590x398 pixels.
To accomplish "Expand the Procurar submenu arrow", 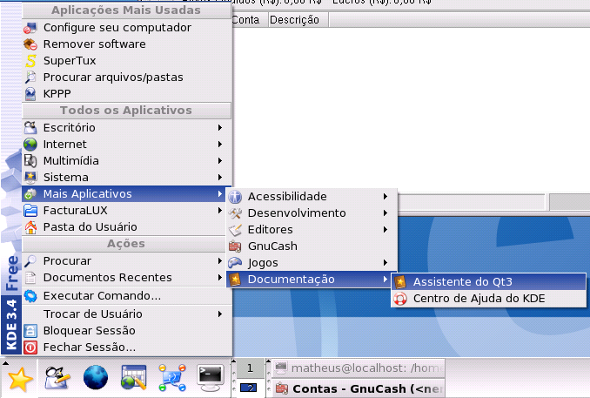I will pos(220,261).
